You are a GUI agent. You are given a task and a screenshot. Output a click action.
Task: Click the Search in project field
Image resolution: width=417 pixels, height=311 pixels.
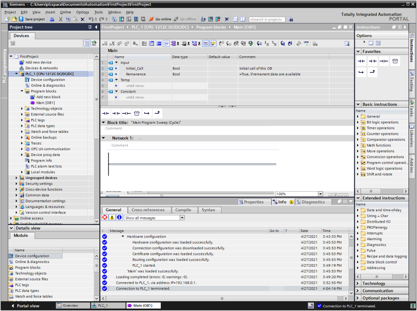click(x=267, y=19)
